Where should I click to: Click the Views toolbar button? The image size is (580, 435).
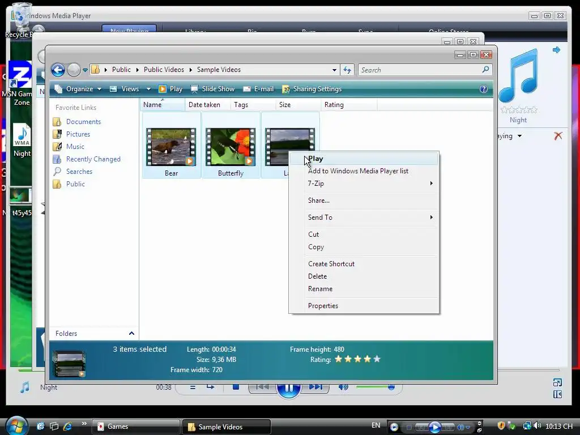tap(124, 89)
